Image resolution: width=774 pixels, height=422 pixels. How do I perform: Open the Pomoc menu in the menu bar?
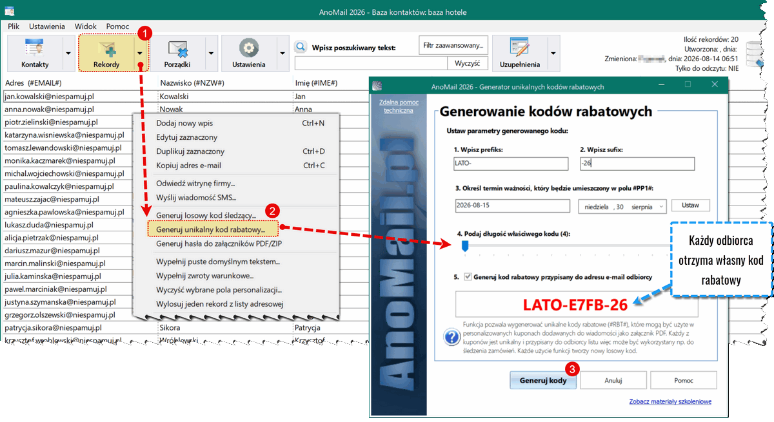pos(117,26)
